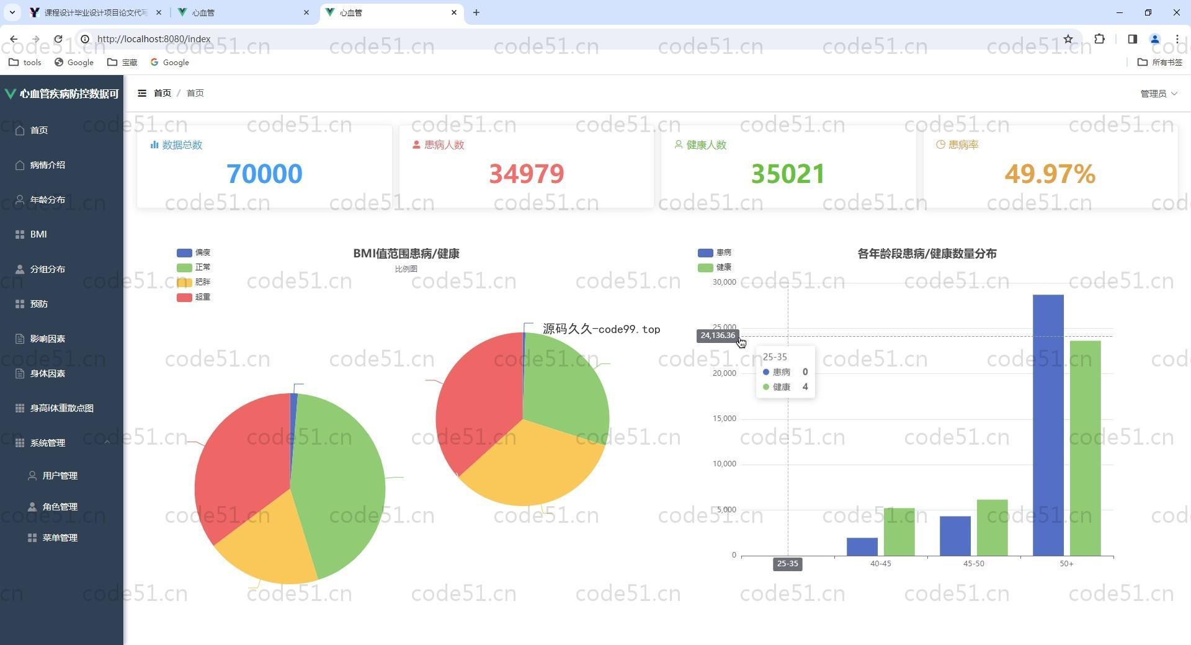Click the icon beside 身高体重散点图
The width and height of the screenshot is (1191, 645).
tap(20, 408)
